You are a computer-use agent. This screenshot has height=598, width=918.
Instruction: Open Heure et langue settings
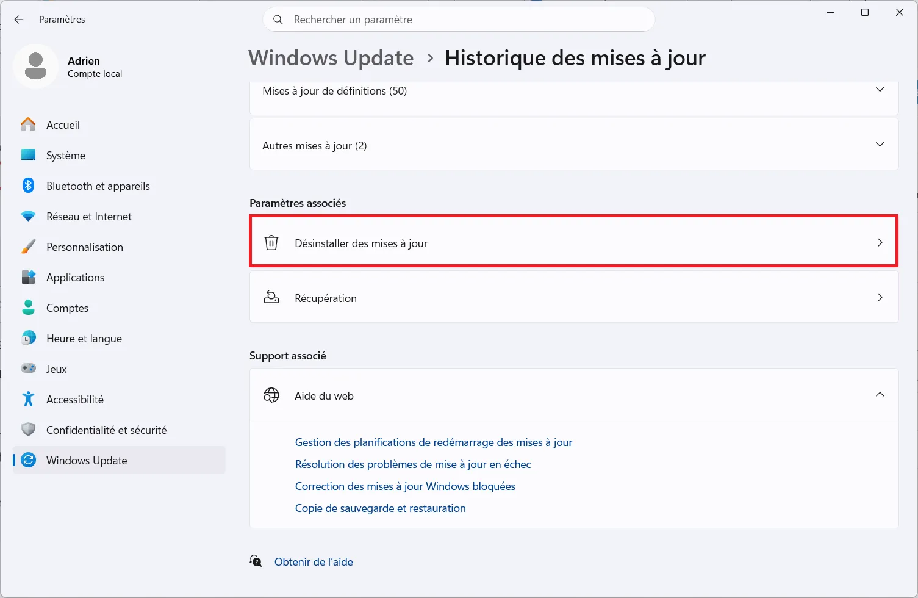click(84, 338)
